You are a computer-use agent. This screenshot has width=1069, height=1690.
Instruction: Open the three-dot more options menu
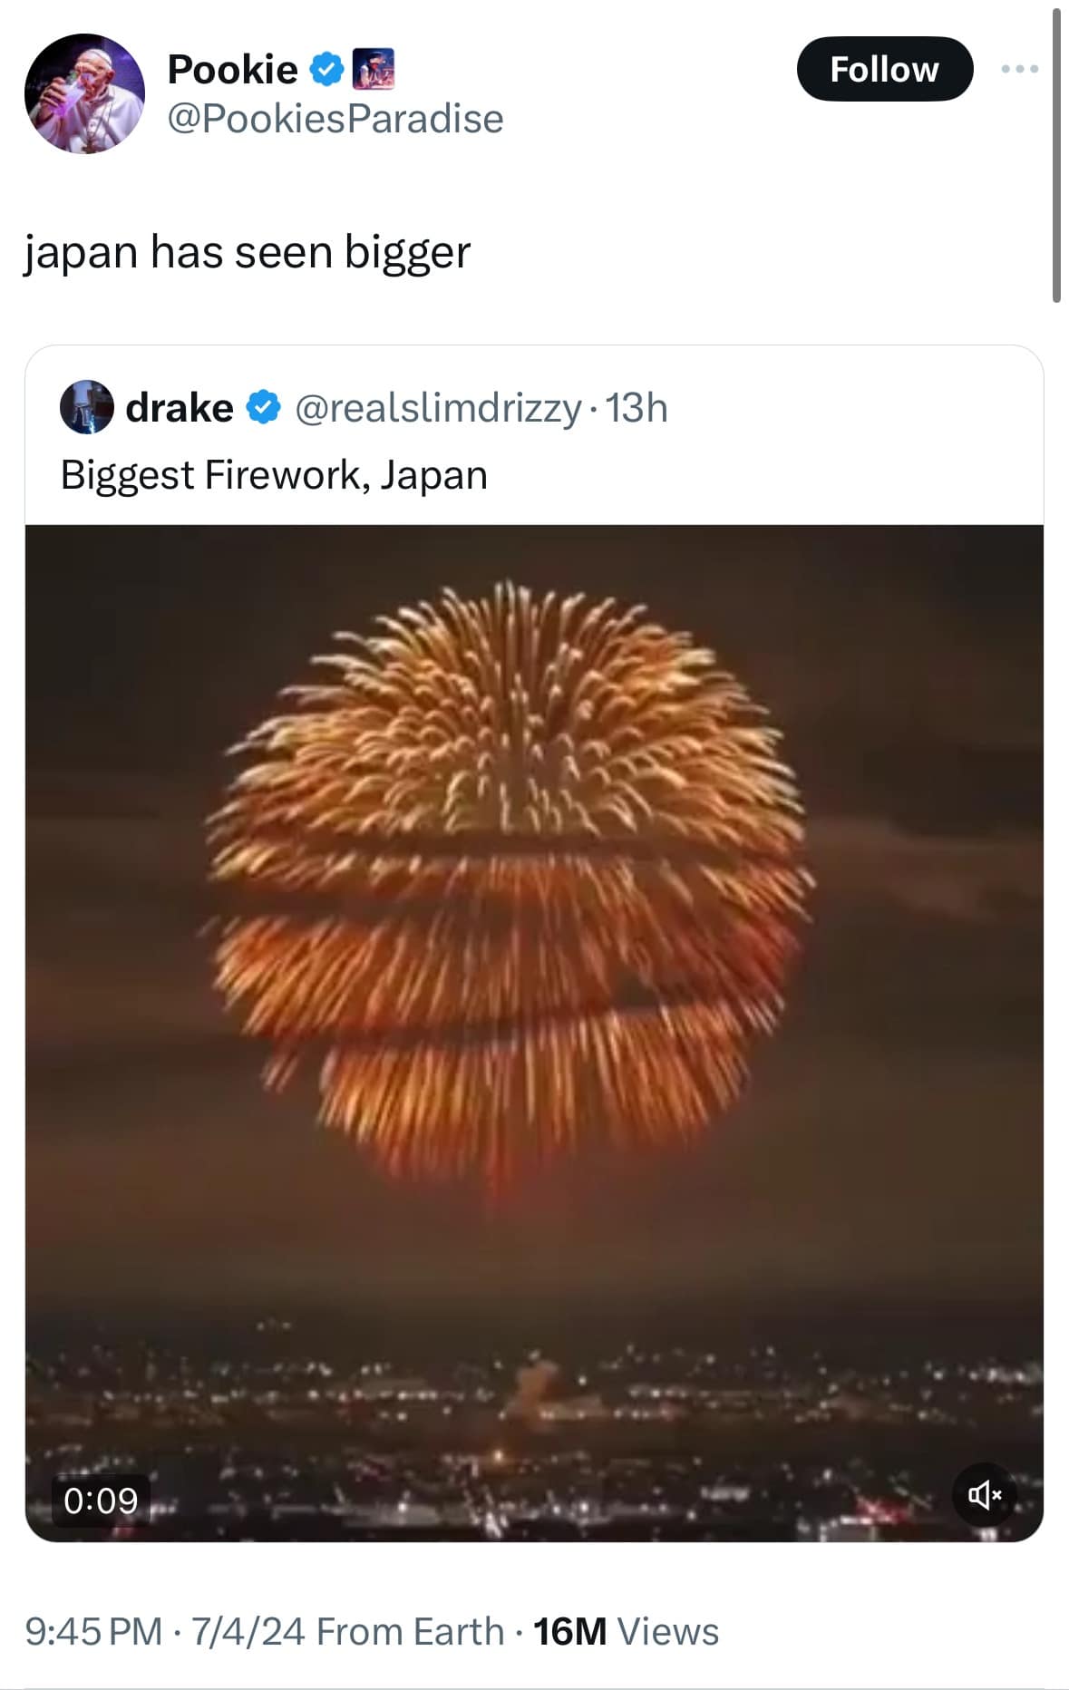click(x=1020, y=69)
